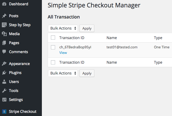Click the Tools wrench icon
Viewport: 172px width, 116px height.
(4, 91)
